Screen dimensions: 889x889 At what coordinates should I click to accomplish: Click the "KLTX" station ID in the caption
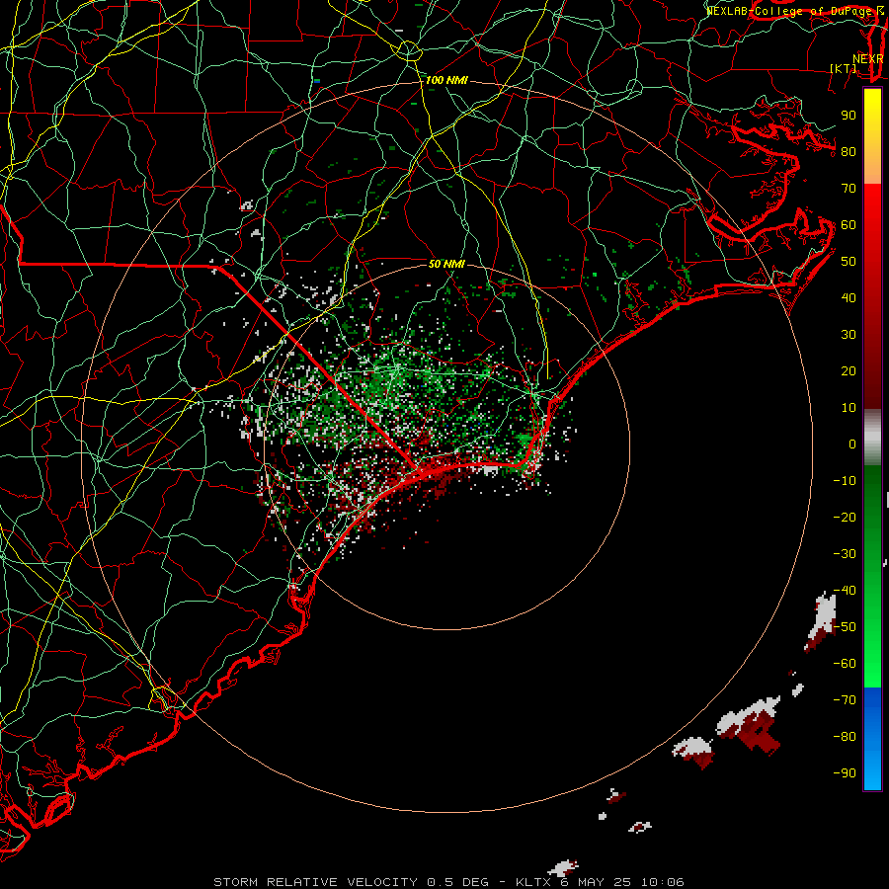point(532,882)
